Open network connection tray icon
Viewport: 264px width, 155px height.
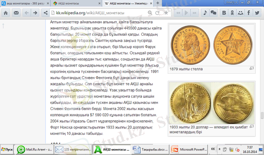tap(231, 149)
